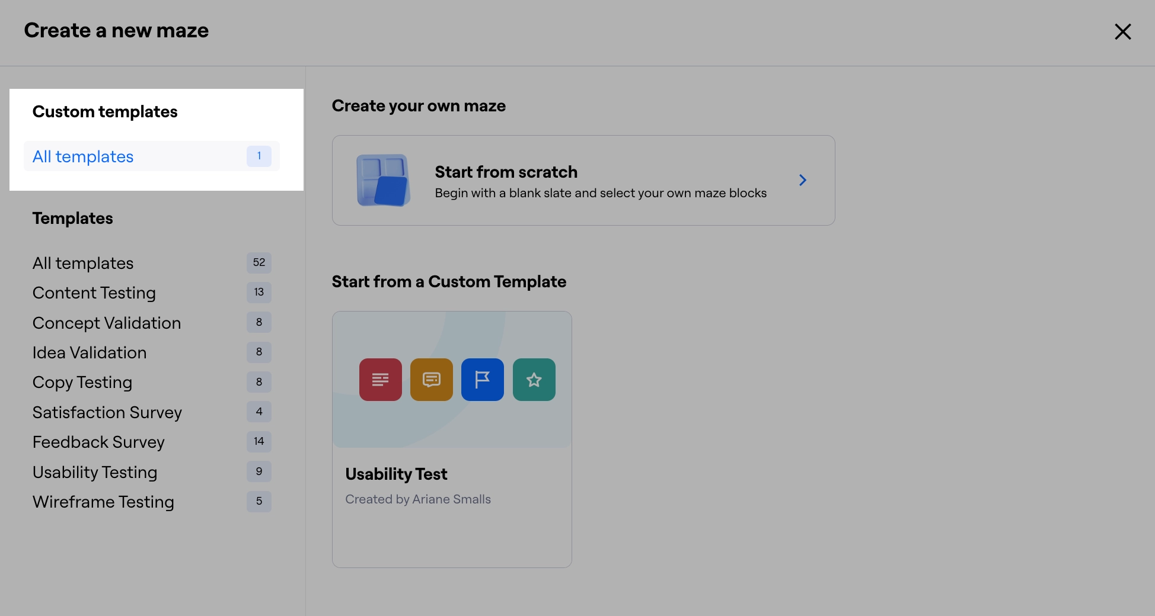Click the template preview created by Ariane Smalls
The image size is (1155, 616).
(452, 379)
